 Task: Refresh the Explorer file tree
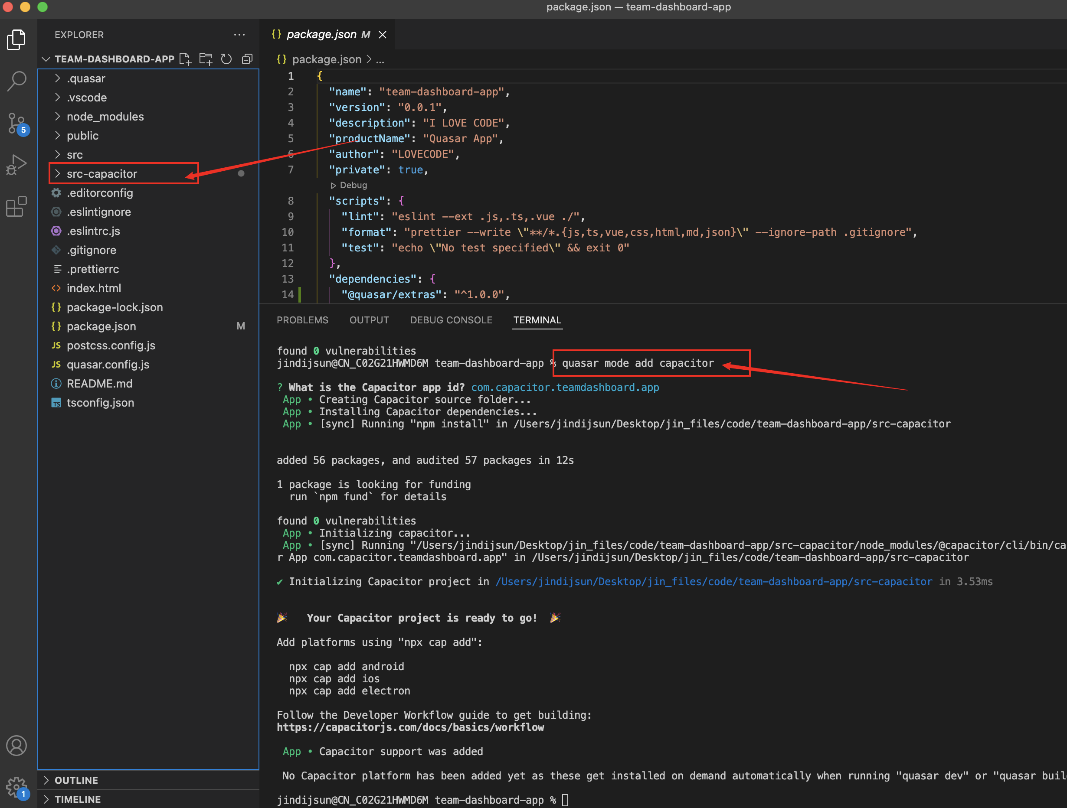coord(226,59)
